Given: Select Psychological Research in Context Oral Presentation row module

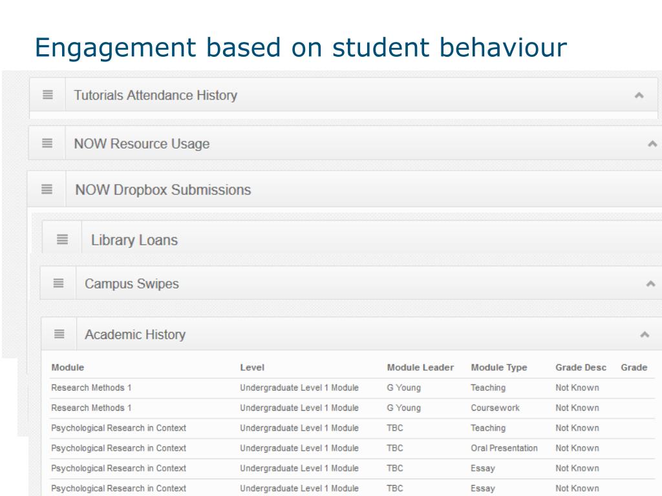Looking at the screenshot, I should (x=119, y=448).
